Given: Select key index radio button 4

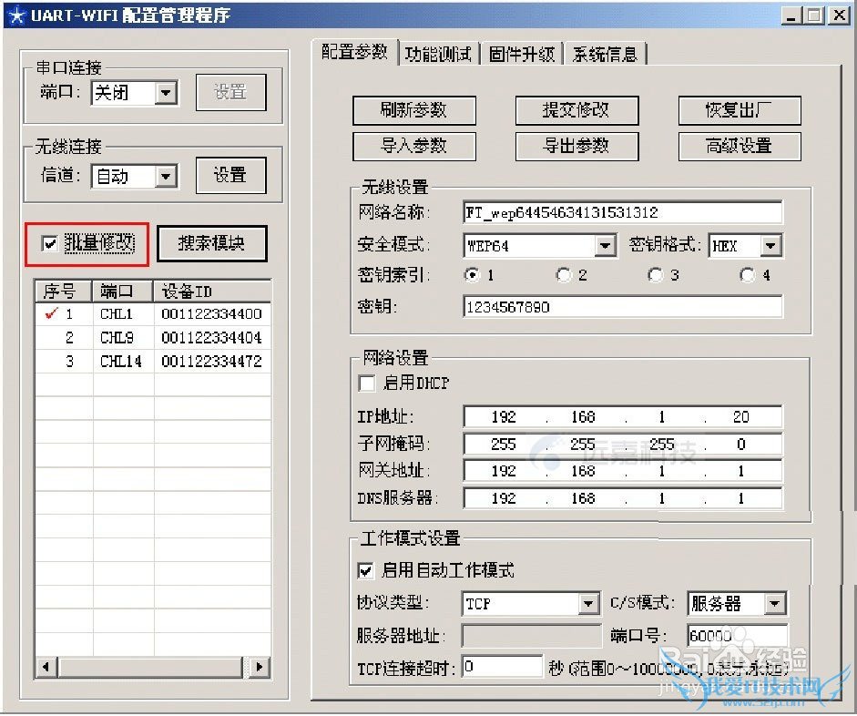Looking at the screenshot, I should point(748,275).
